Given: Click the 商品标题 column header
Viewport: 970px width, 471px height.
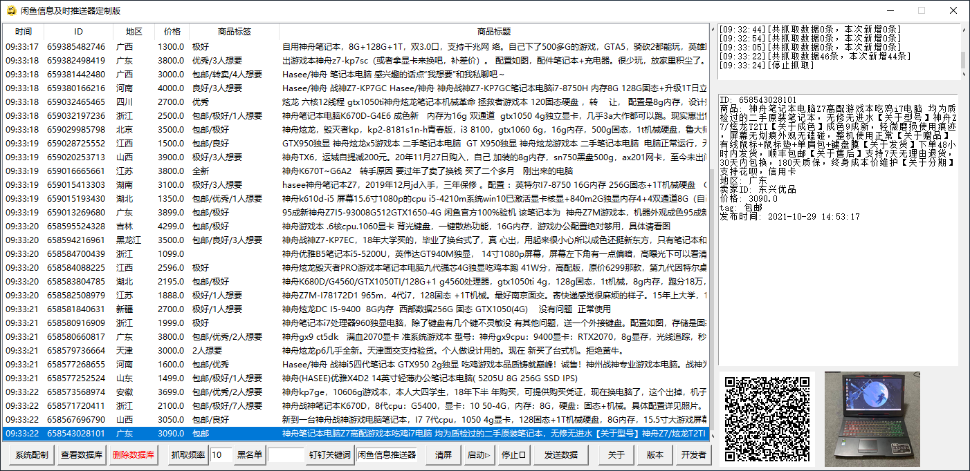Looking at the screenshot, I should tap(494, 32).
